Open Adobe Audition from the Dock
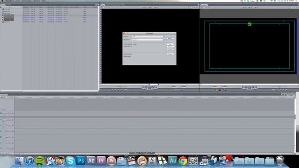 click(173, 161)
